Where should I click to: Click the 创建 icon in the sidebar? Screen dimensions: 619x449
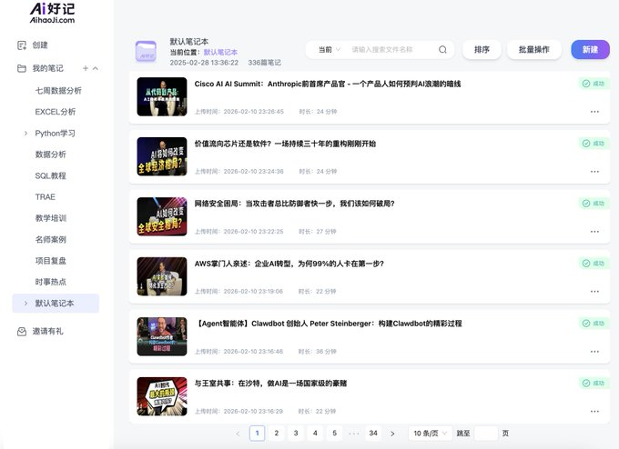click(x=22, y=45)
